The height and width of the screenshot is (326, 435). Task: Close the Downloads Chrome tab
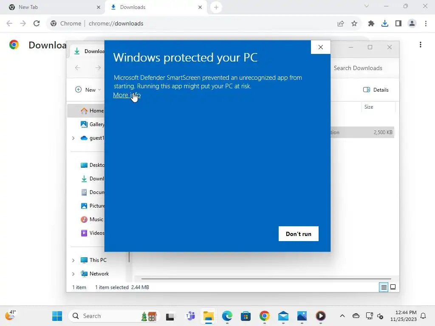pos(200,7)
